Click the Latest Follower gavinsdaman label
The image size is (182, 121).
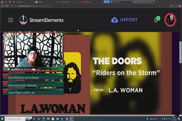(x=24, y=77)
